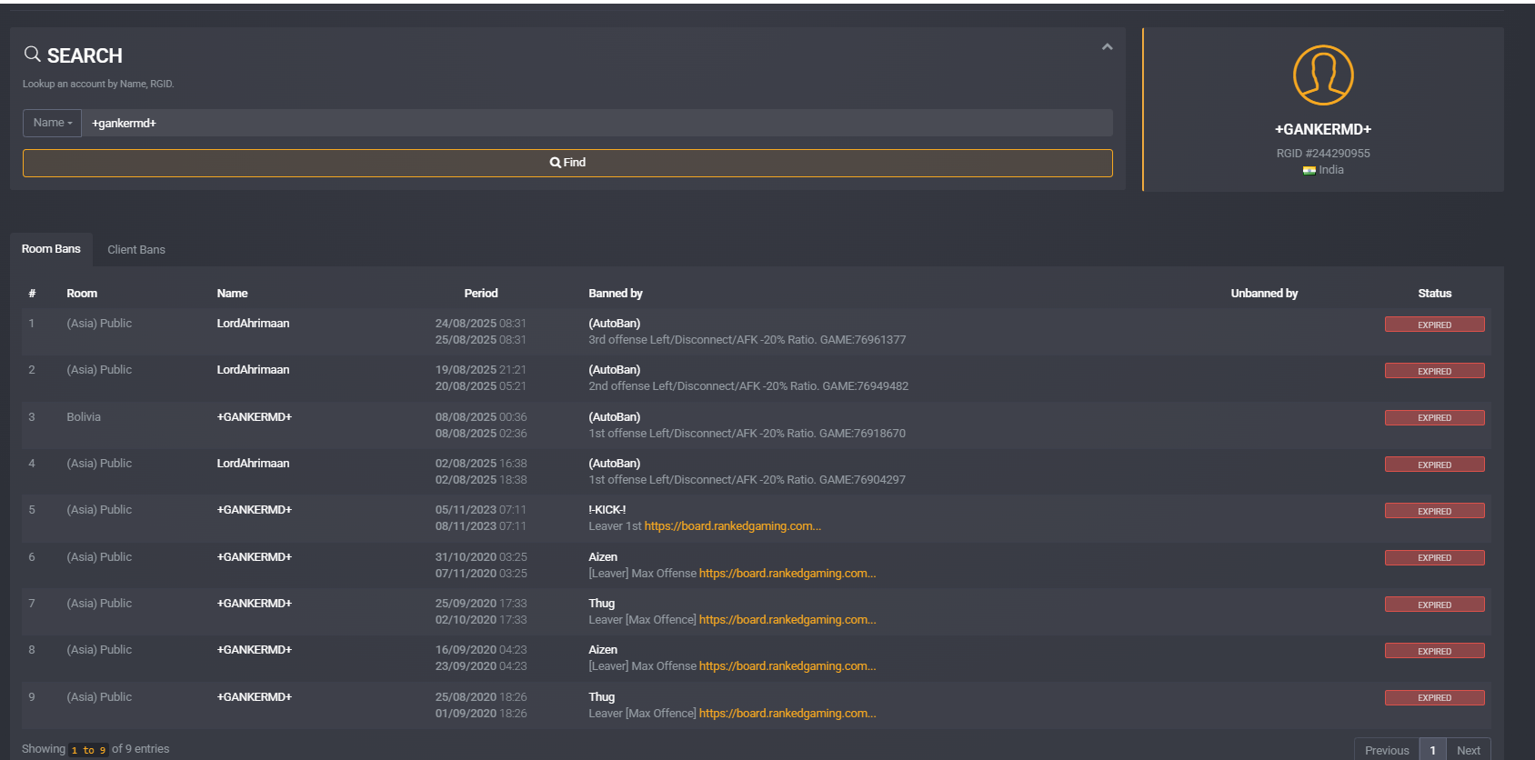
Task: Open the board link in Thug's 25/08/2020 ban
Action: (788, 714)
